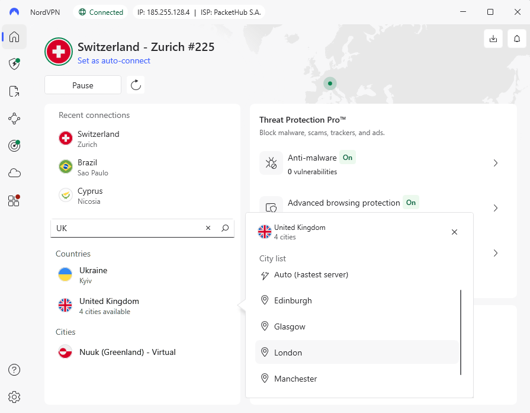Open the Dark Web Monitor target icon
The image size is (530, 413).
[14, 146]
